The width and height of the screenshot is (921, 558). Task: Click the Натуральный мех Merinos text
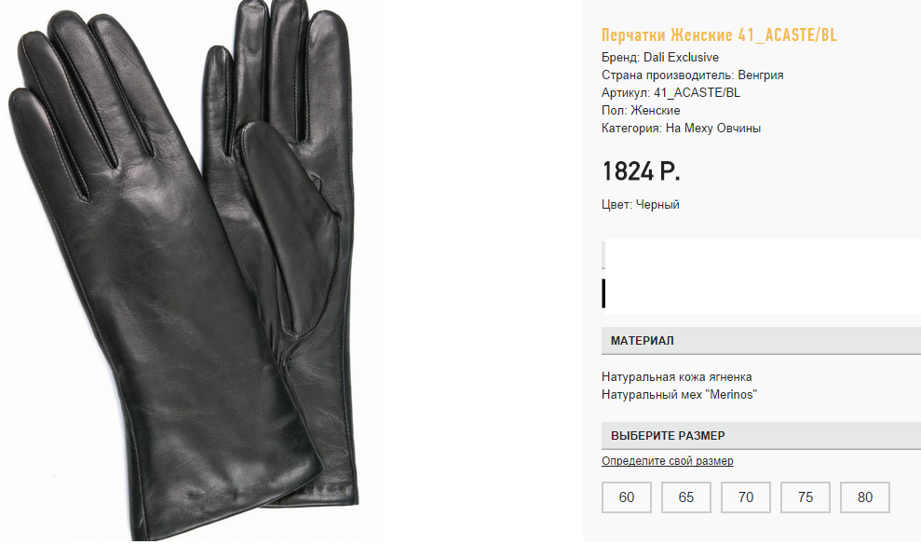click(x=679, y=395)
